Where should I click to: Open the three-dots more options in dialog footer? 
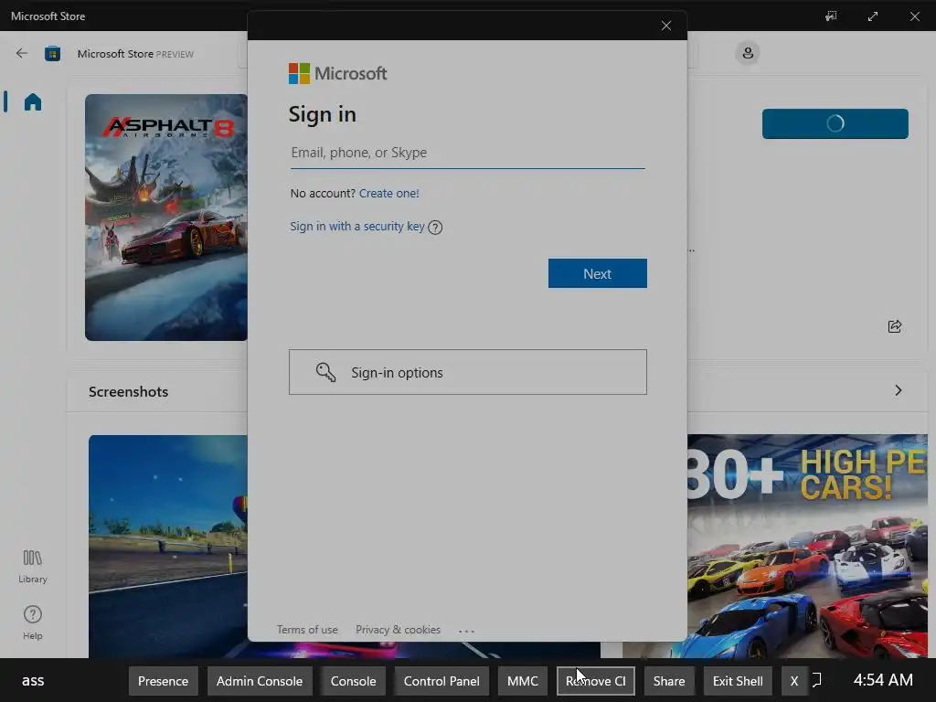coord(466,631)
